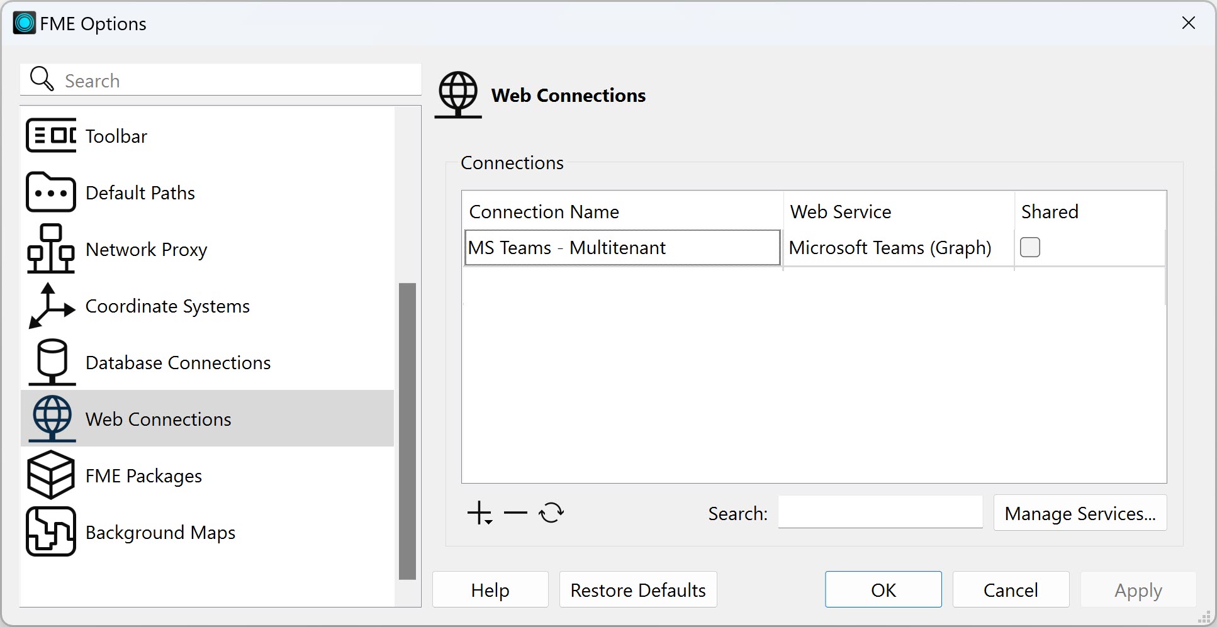Viewport: 1217px width, 627px height.
Task: Toggle Shared checkbox for MS Teams connection
Action: 1029,247
